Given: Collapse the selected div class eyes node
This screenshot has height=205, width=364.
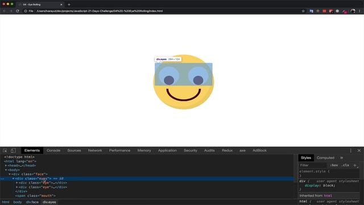Looking at the screenshot, I should click(x=14, y=178).
